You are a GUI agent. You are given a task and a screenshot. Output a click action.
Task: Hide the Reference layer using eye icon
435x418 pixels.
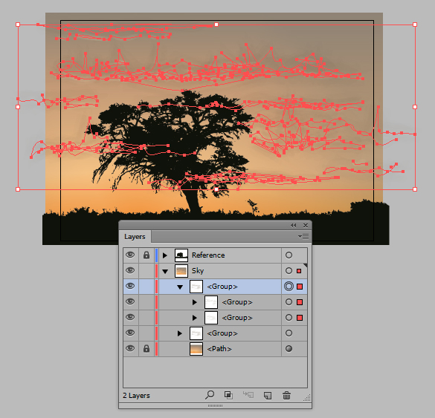pos(130,255)
